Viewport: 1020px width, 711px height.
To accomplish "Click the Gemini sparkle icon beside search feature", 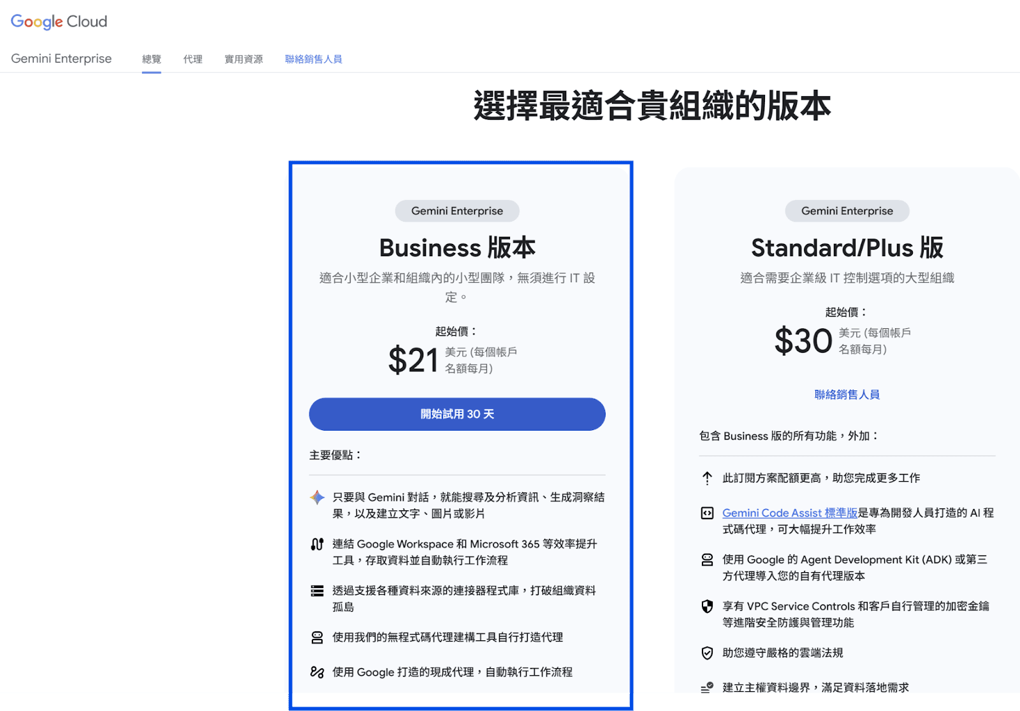I will pos(317,498).
